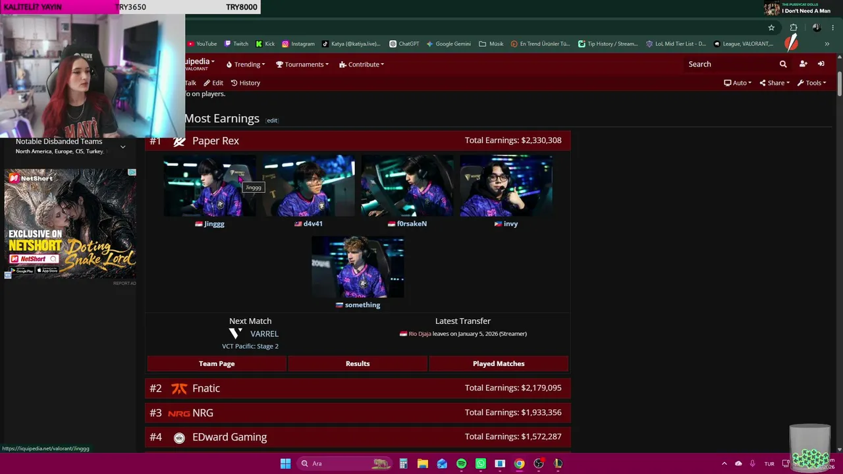
Task: Expand the #2 Fnatic earnings row
Action: coord(358,388)
